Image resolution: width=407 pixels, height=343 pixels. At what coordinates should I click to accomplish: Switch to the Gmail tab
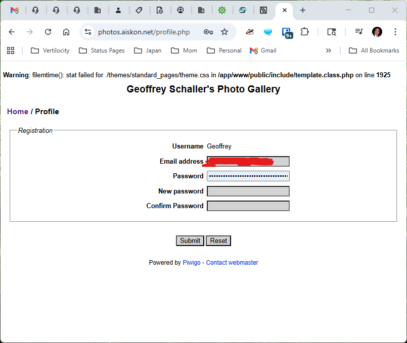coord(15,10)
